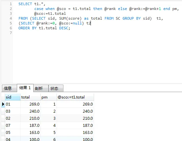182x141 pixels.
Task: Select total cell 163.0 in row 05
Action: 30,132
